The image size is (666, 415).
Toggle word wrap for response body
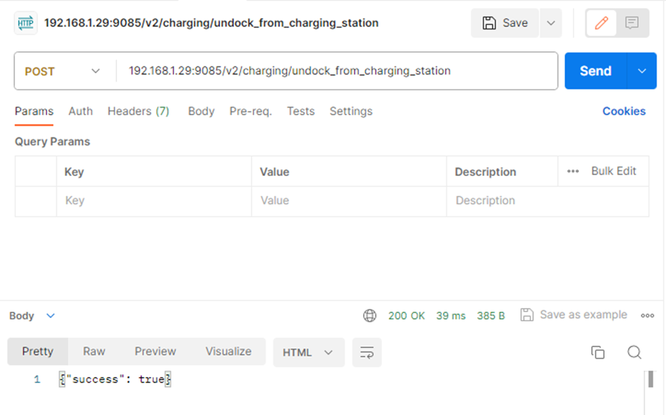coord(367,352)
